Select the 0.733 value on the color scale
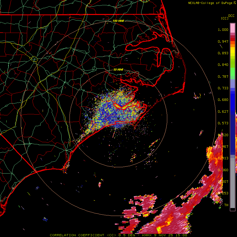Screen dimensions: 237x237 tap(223, 88)
